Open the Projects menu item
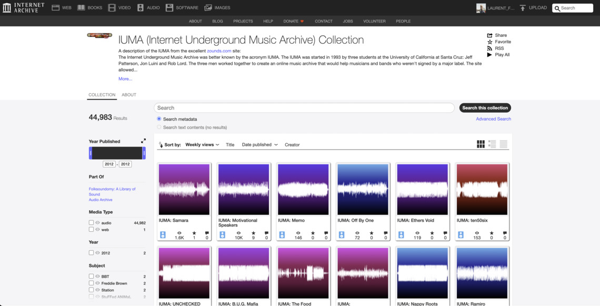Screen dimensions: 600x306 point(243,22)
